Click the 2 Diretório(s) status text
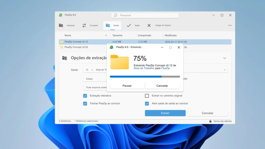The height and width of the screenshot is (149, 265). [x=65, y=121]
